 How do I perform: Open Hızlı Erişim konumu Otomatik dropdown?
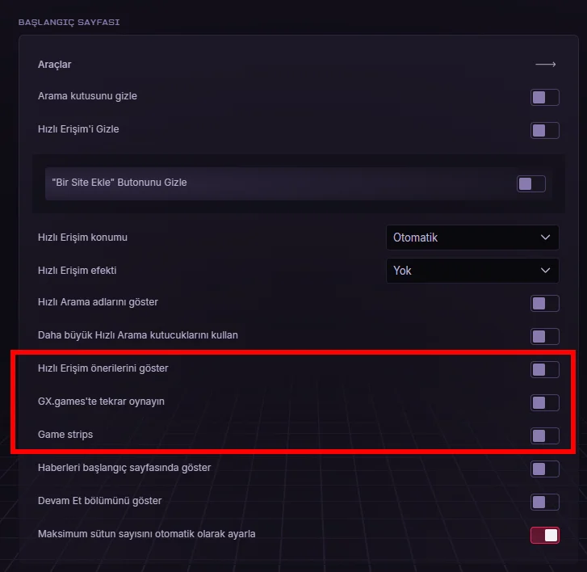[472, 237]
